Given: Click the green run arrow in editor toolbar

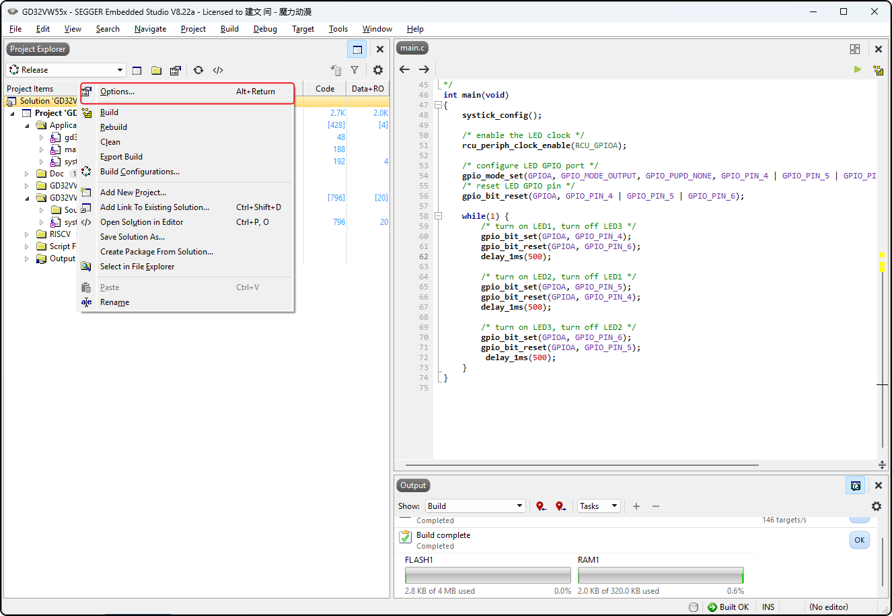Looking at the screenshot, I should pos(857,69).
